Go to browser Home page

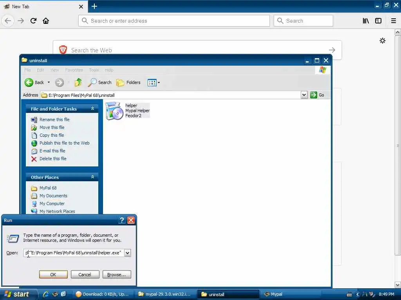pos(46,21)
